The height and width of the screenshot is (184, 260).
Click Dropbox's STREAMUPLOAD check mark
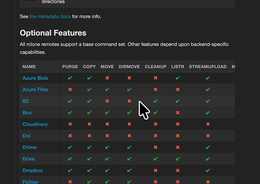pos(208,170)
